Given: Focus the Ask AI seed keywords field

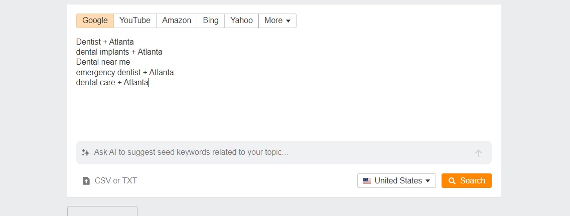Looking at the screenshot, I should tap(281, 152).
